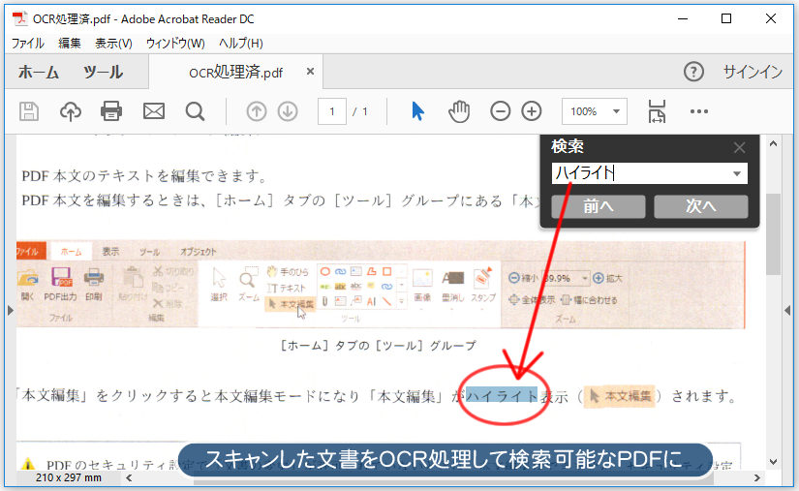Image resolution: width=799 pixels, height=491 pixels.
Task: Click the caption [ホーム] タブの [ツール] グループ
Action: pyautogui.click(x=378, y=346)
